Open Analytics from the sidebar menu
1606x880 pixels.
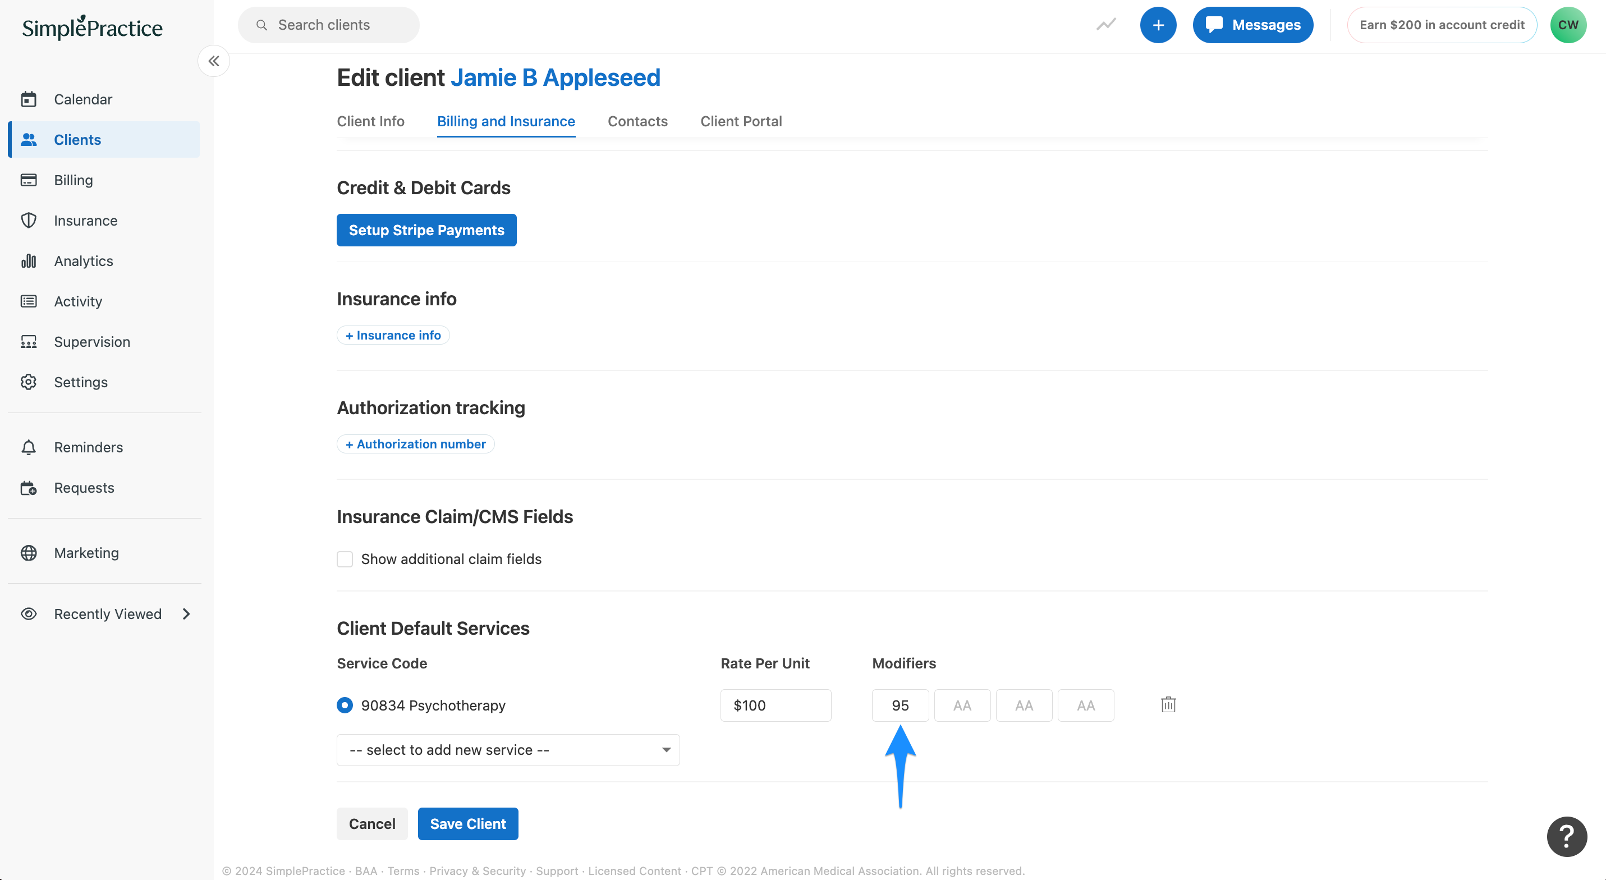point(104,261)
